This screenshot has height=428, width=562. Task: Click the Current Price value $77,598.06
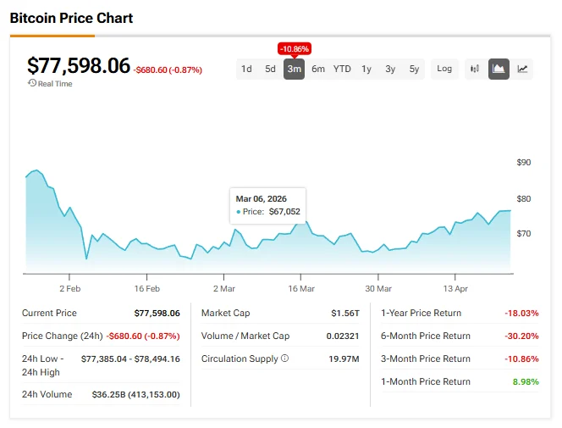coord(157,314)
